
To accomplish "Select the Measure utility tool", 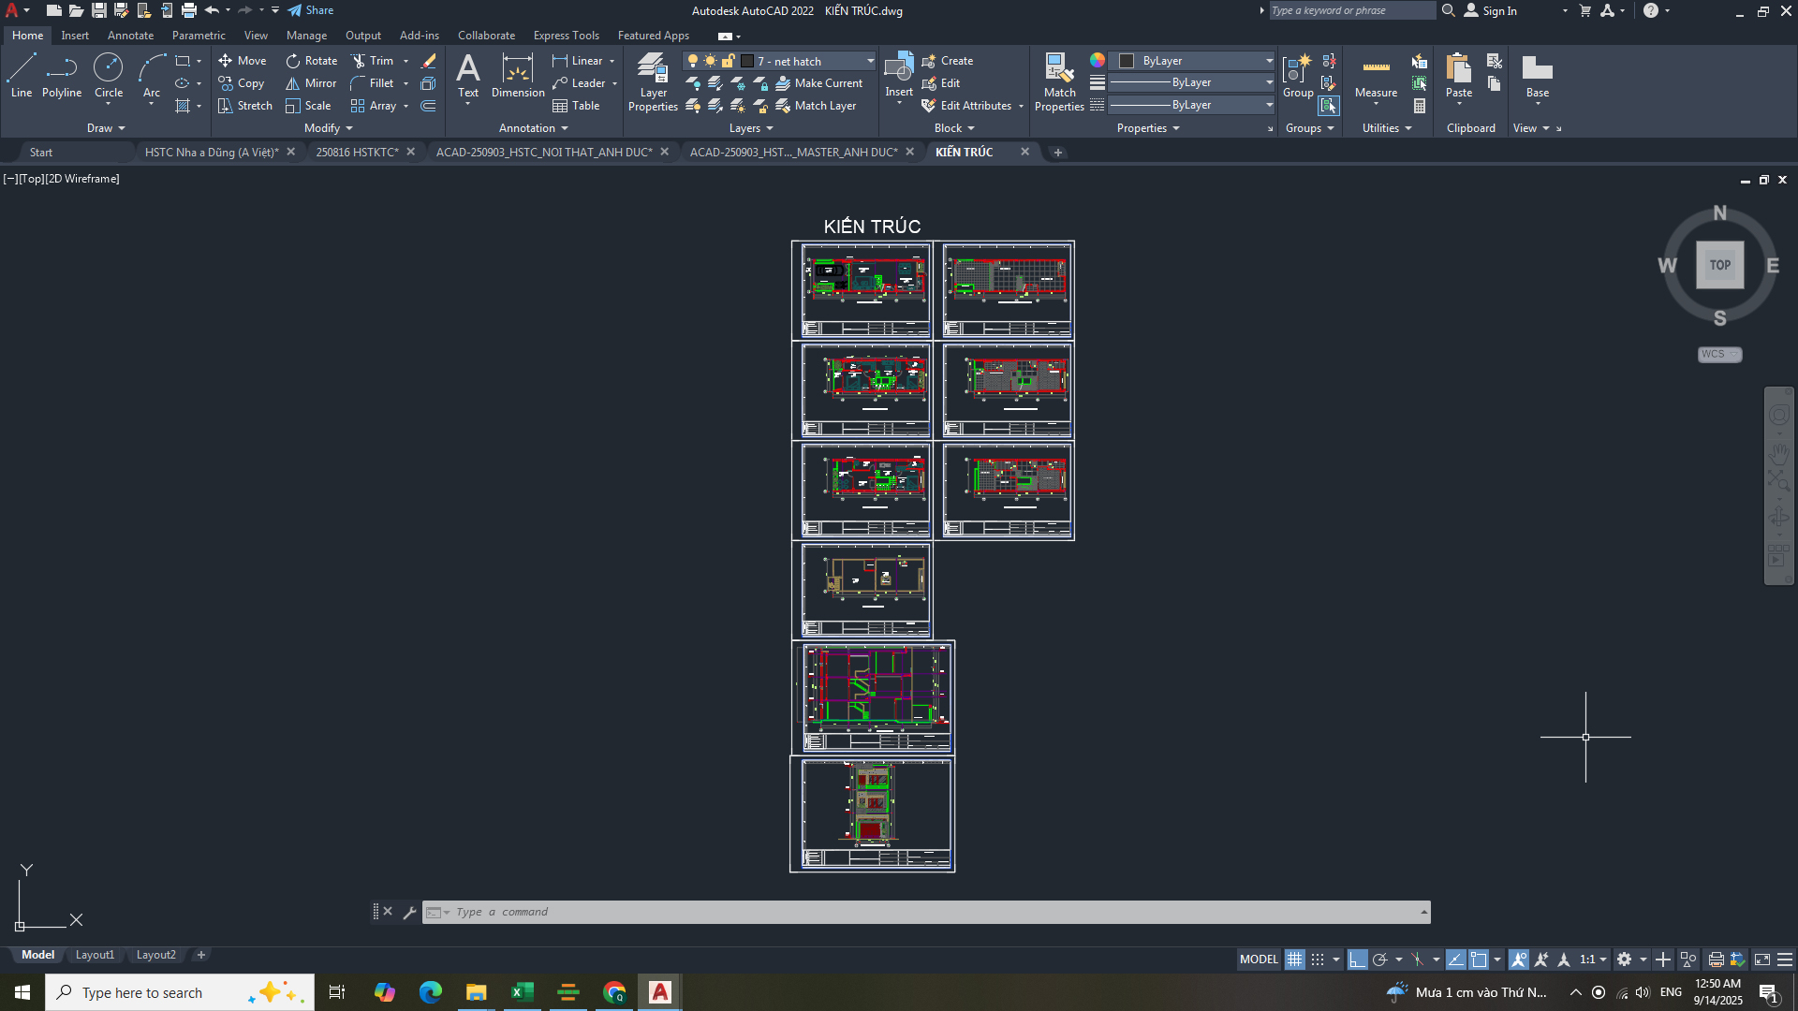I will [x=1376, y=75].
